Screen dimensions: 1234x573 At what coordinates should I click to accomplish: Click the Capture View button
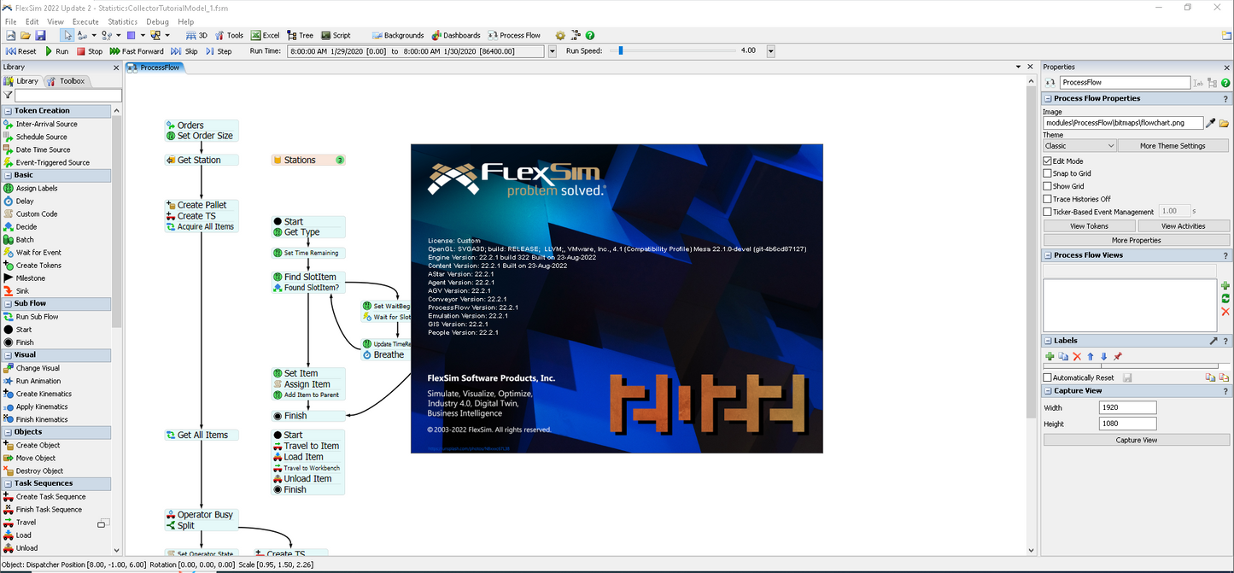1136,440
